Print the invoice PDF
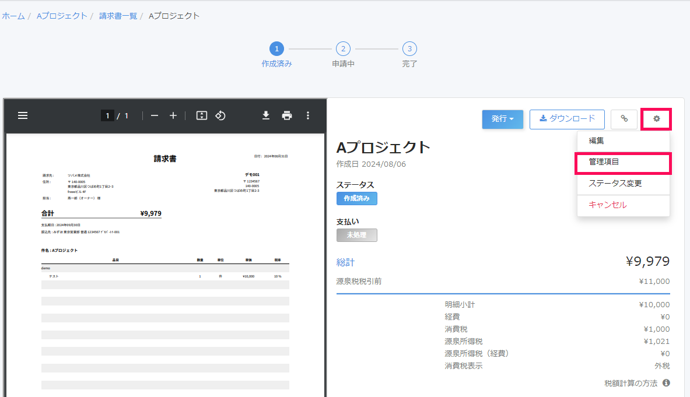This screenshot has height=397, width=690. 287,115
